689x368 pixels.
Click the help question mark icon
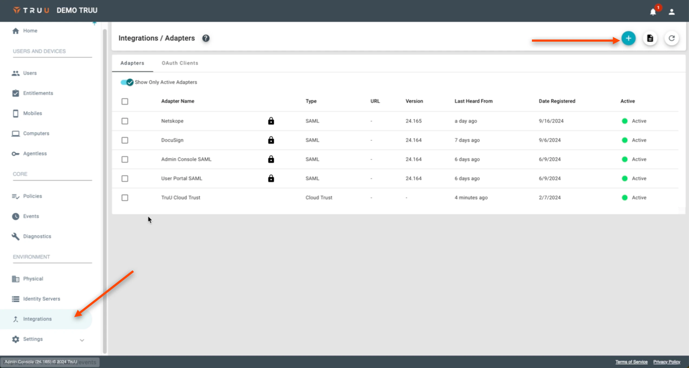pos(206,38)
